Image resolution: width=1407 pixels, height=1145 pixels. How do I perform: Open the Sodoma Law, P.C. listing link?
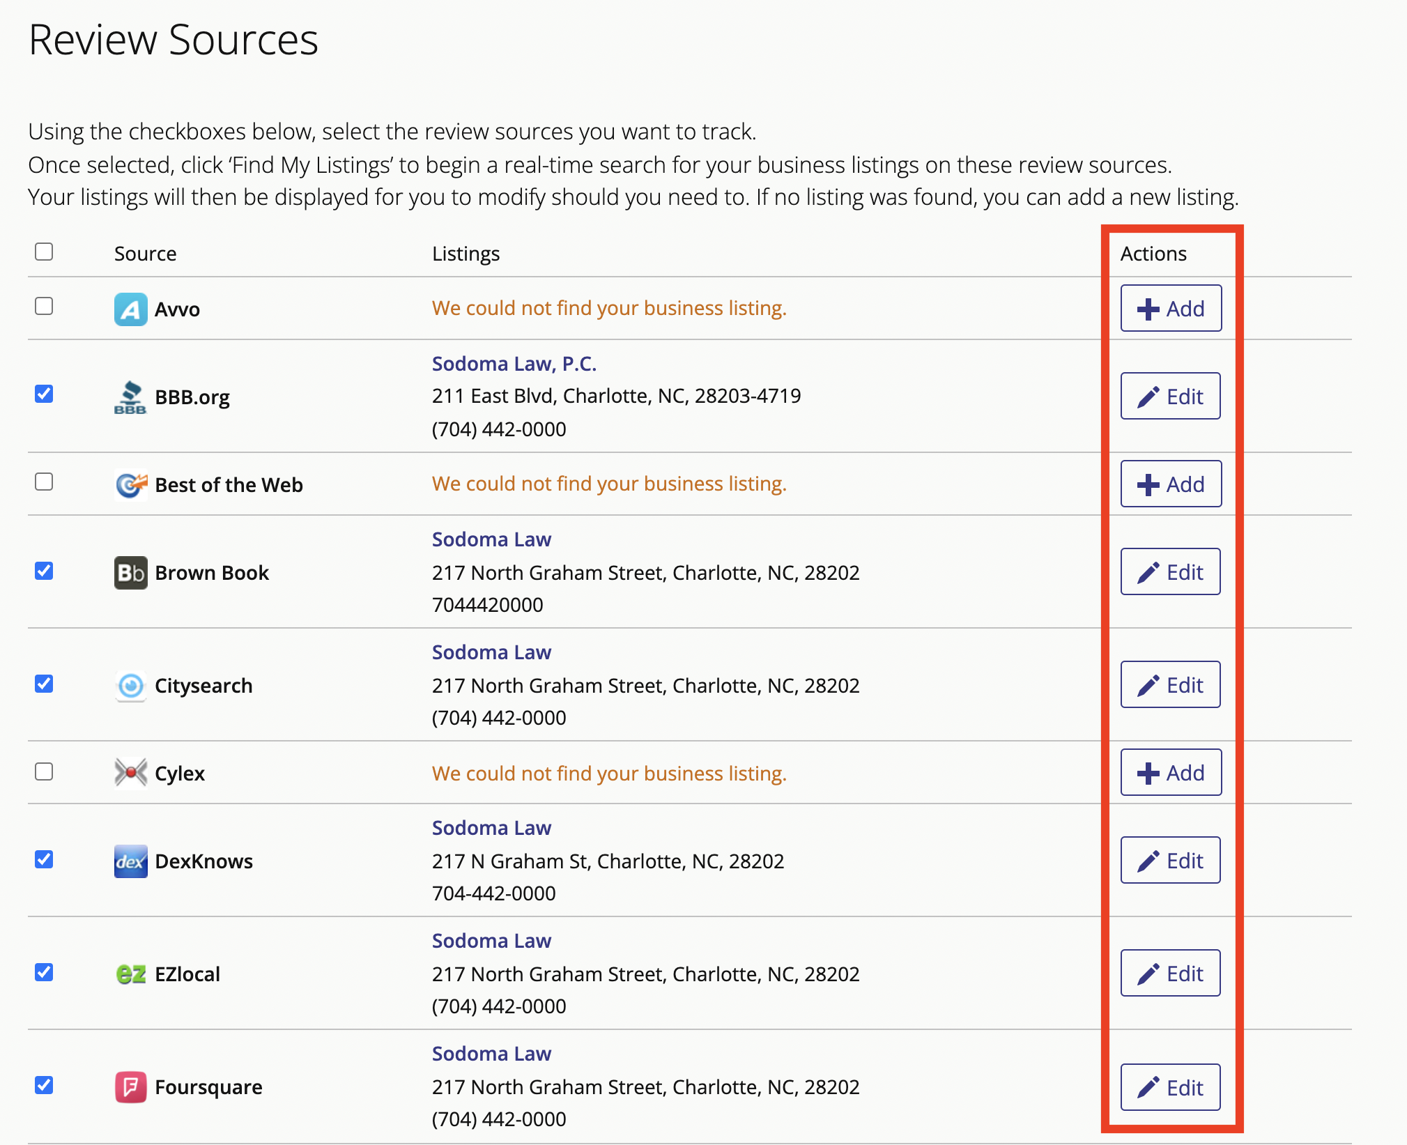coord(514,364)
